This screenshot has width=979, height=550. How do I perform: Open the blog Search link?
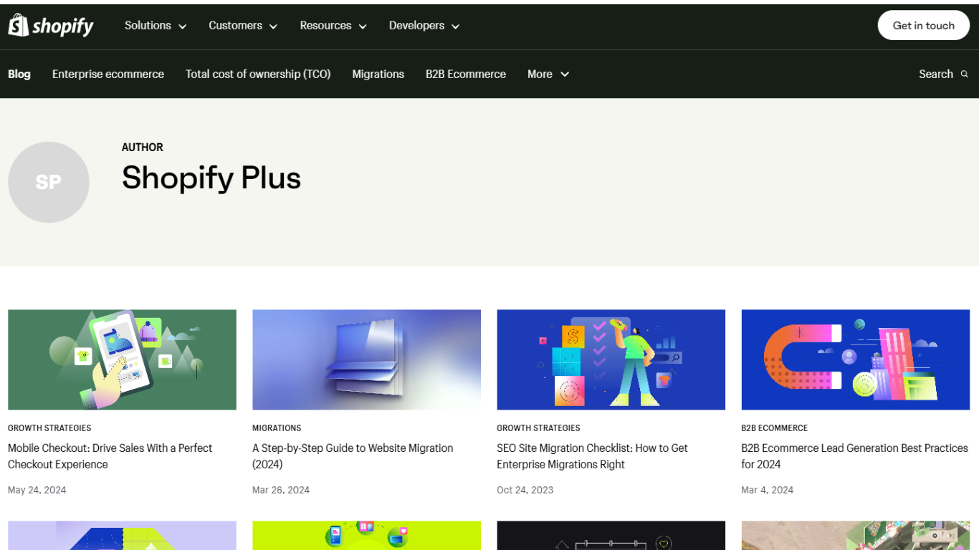tap(943, 74)
